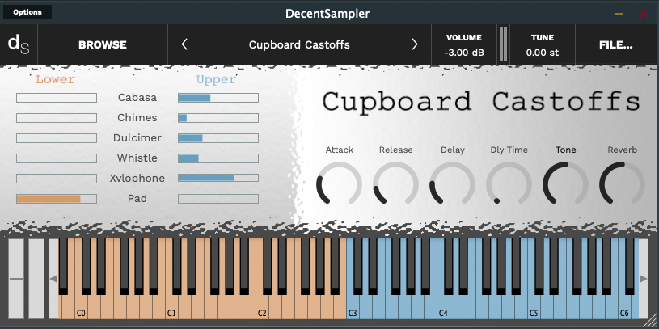
Task: Shift keyboard octave down with left arrow
Action: 54,279
